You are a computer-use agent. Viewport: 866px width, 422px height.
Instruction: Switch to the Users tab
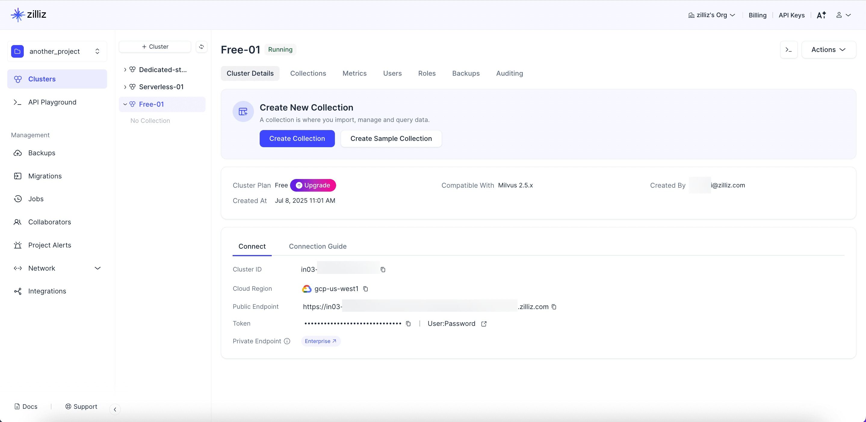[x=392, y=73]
